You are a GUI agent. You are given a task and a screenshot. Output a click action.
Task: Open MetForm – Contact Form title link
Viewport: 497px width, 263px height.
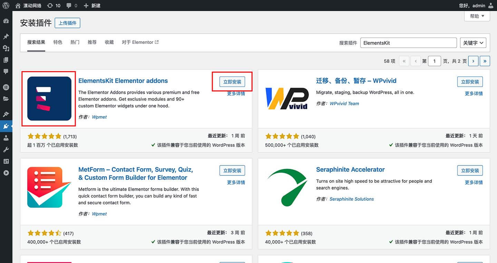click(136, 174)
